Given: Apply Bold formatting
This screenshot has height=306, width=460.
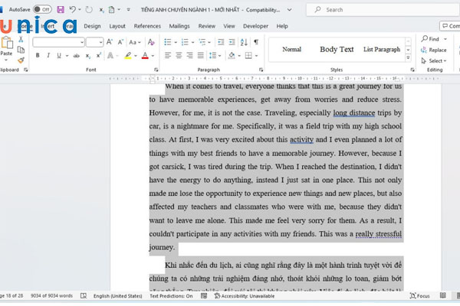Looking at the screenshot, I should [x=38, y=56].
